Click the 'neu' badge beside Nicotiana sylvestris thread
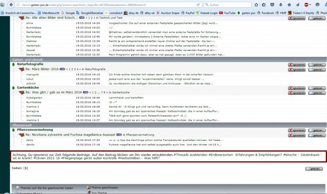 tap(119, 134)
